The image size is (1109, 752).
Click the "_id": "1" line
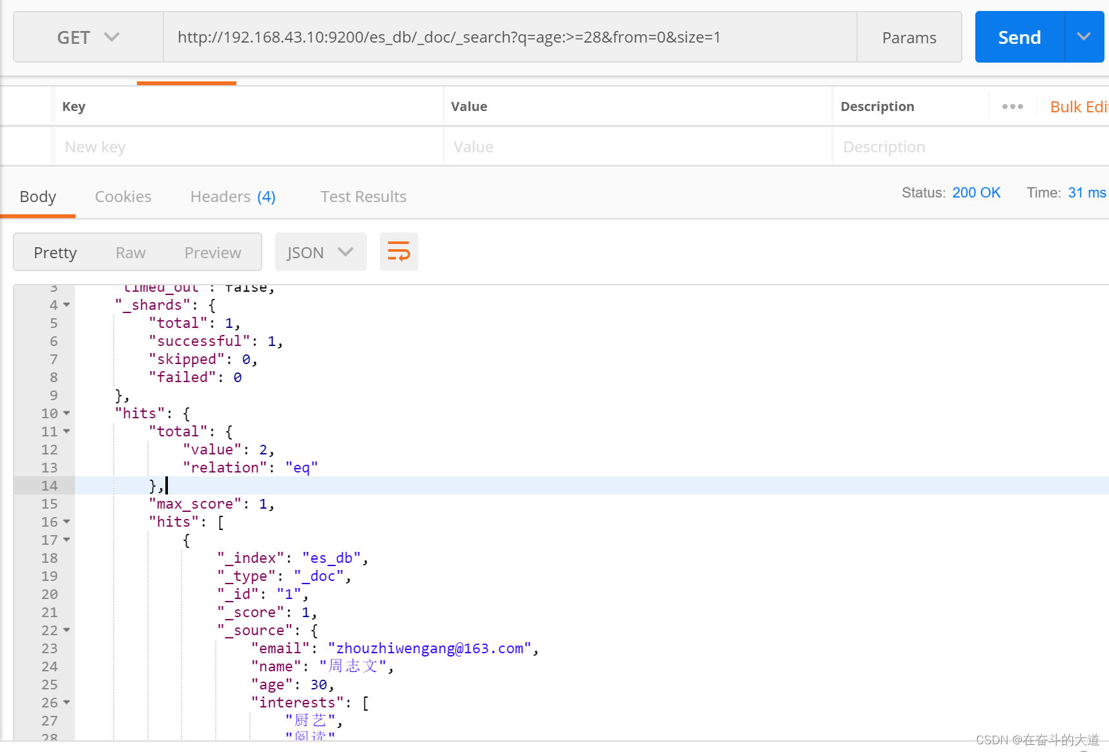262,594
